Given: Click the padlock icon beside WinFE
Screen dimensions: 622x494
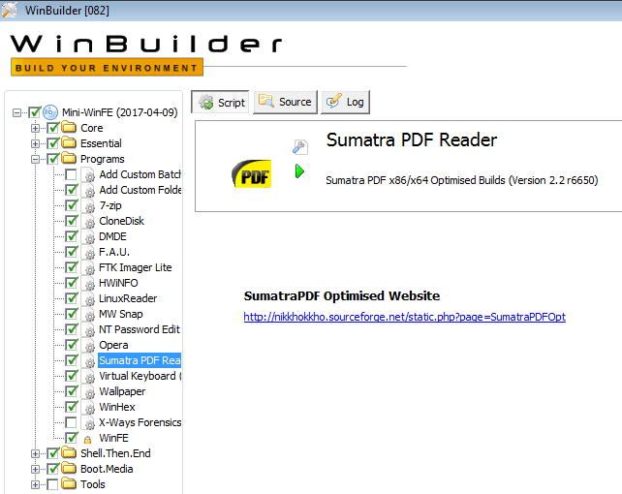Looking at the screenshot, I should pyautogui.click(x=88, y=438).
